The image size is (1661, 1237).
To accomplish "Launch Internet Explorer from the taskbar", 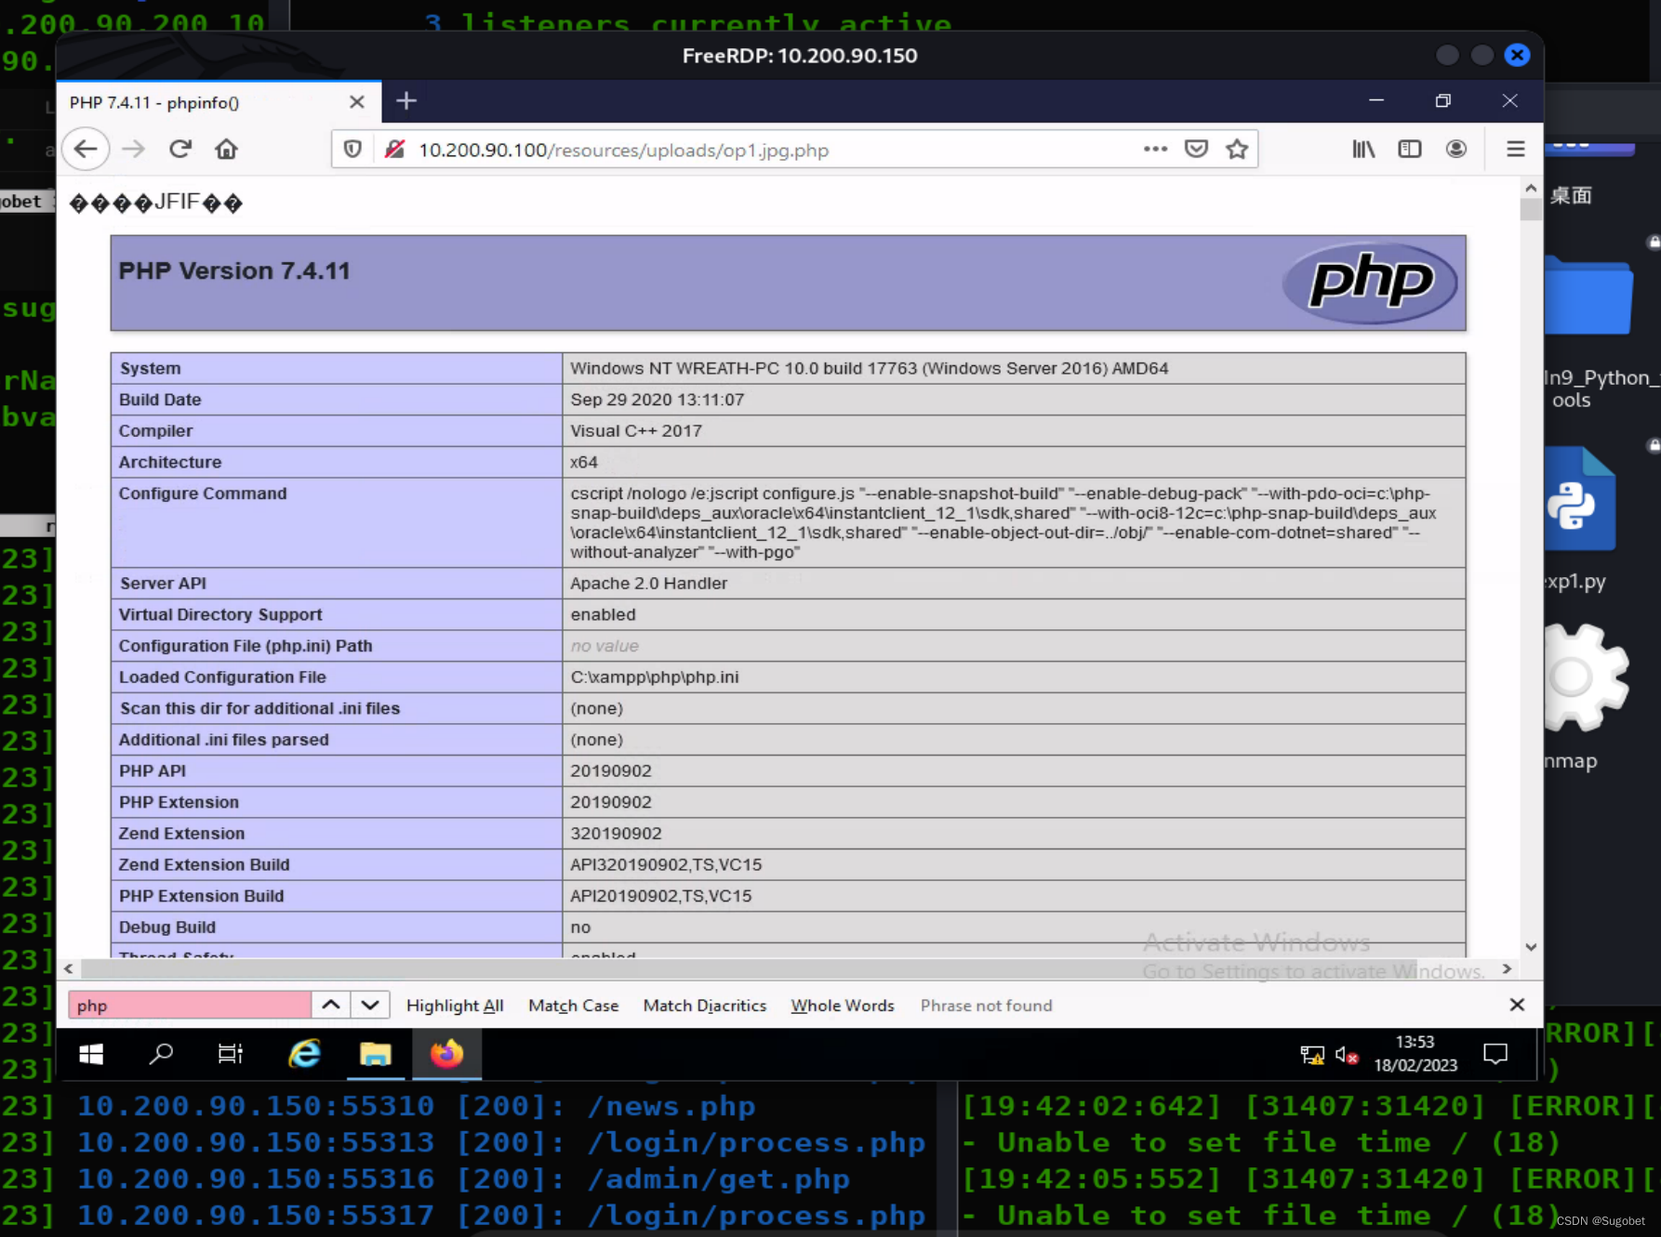I will 304,1054.
